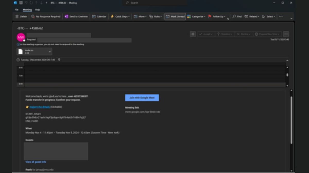Collapse the calendar preview section chevron
The image size is (309, 173).
[x=287, y=60]
